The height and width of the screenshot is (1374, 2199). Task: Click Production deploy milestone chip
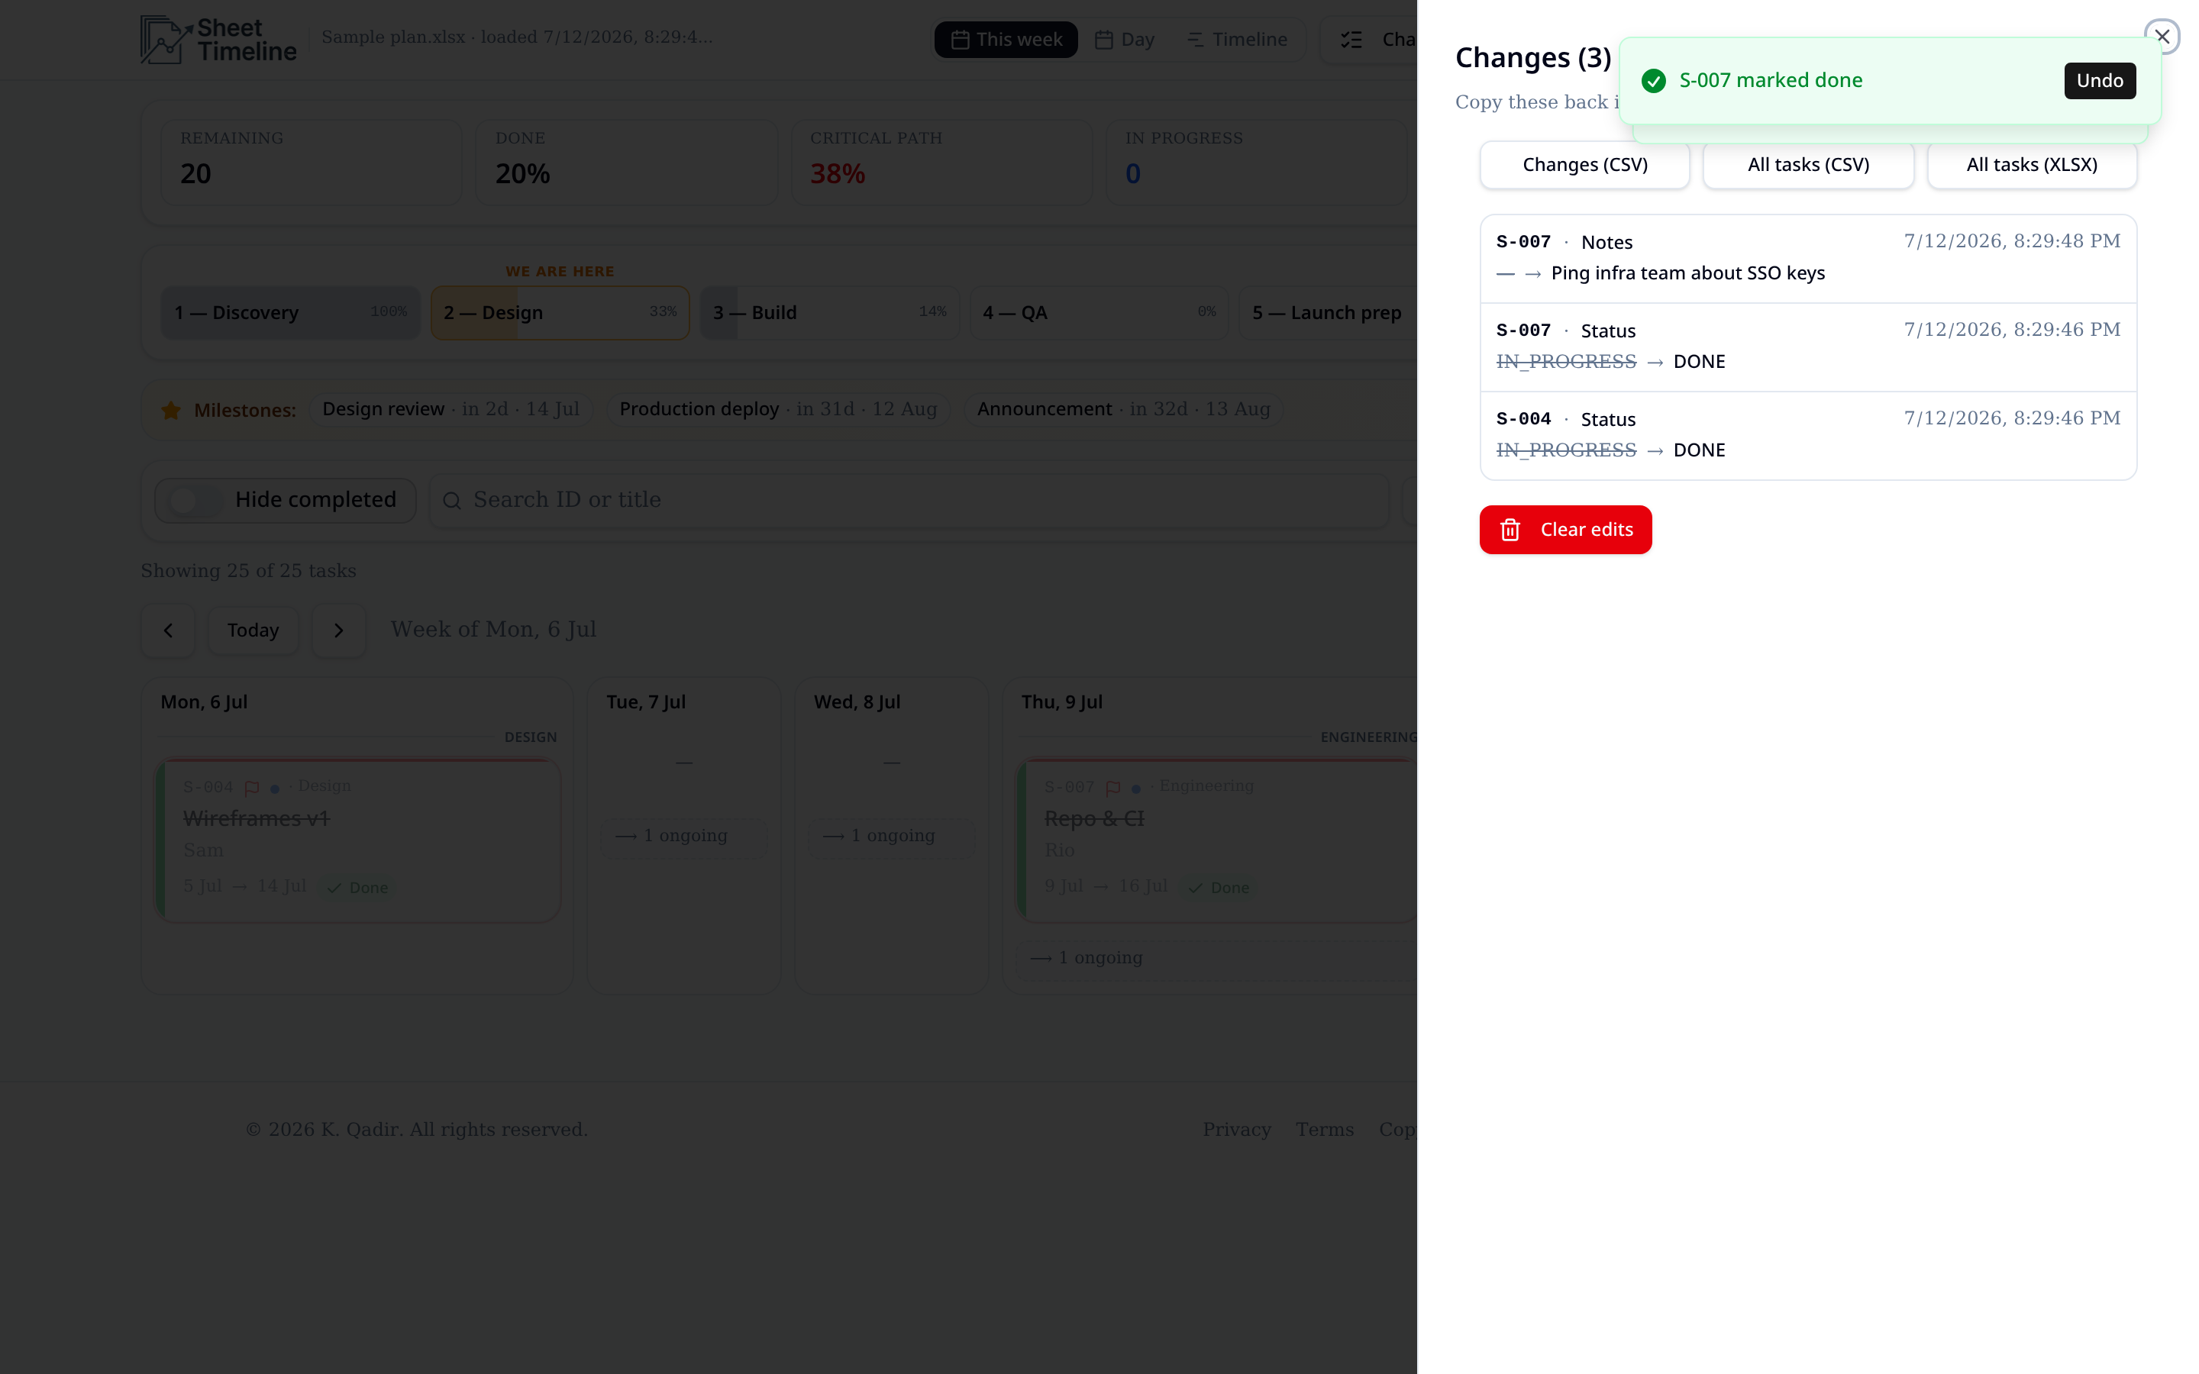coord(778,409)
